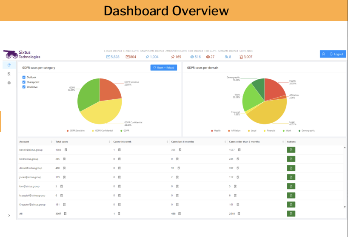Image resolution: width=348 pixels, height=237 pixels.
Task: Open the settings gear in sidebar
Action: [9, 83]
